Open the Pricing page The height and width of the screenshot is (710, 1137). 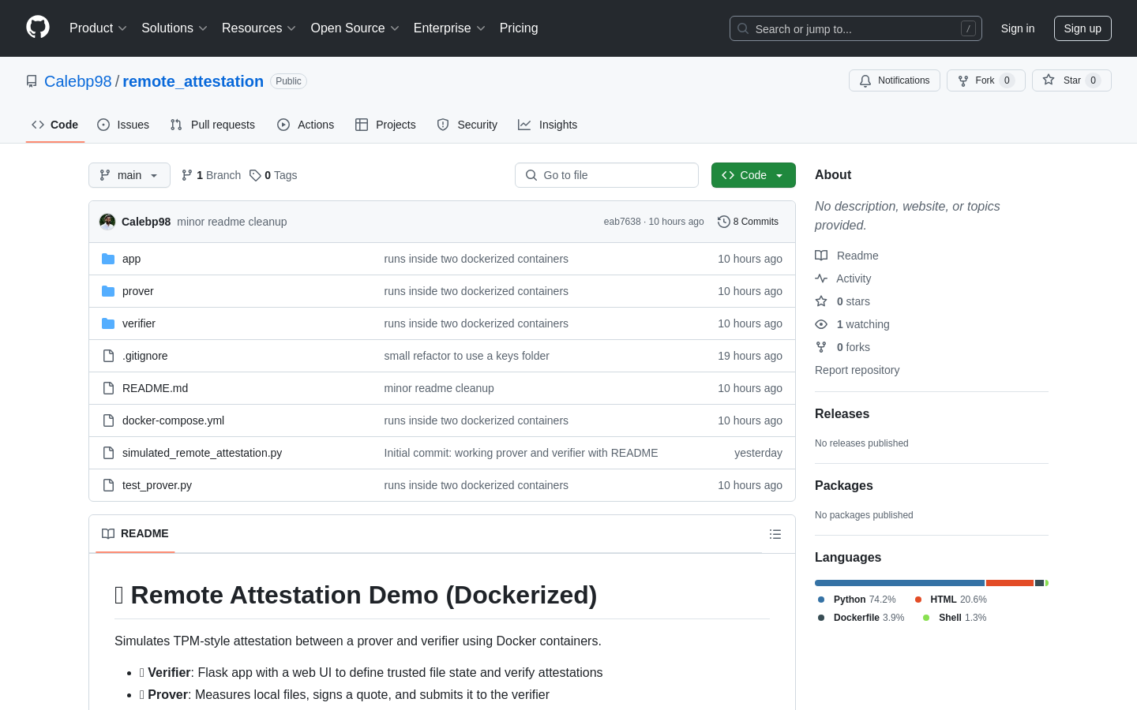519,28
